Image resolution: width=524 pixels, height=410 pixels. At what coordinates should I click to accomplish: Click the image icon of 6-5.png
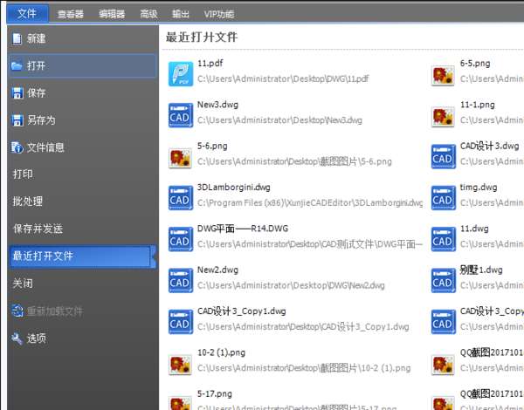click(x=443, y=75)
